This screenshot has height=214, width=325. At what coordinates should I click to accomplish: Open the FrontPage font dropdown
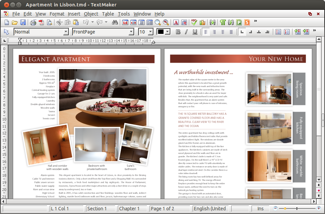click(x=131, y=32)
